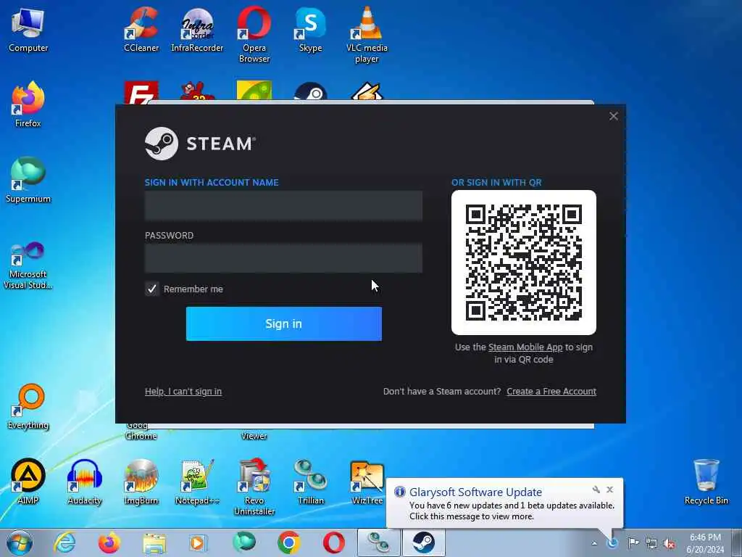The width and height of the screenshot is (742, 557).
Task: Click Create a Free Account link
Action: point(551,391)
